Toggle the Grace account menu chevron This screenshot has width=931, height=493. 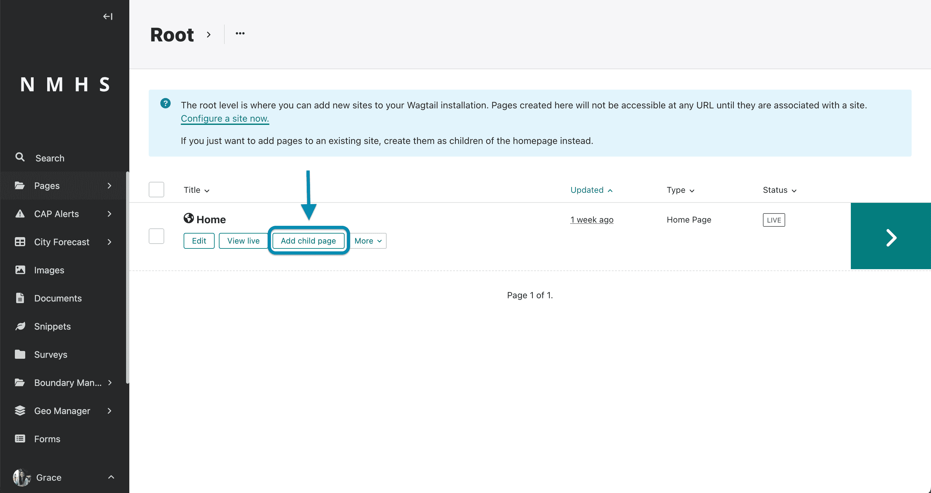(x=111, y=477)
